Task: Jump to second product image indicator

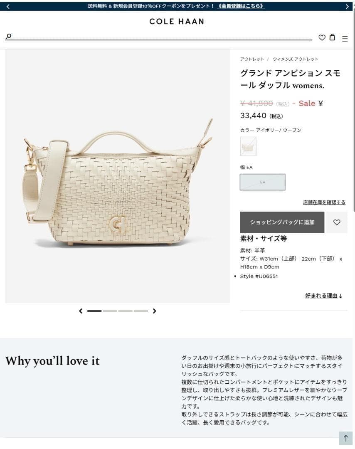Action: pos(110,311)
